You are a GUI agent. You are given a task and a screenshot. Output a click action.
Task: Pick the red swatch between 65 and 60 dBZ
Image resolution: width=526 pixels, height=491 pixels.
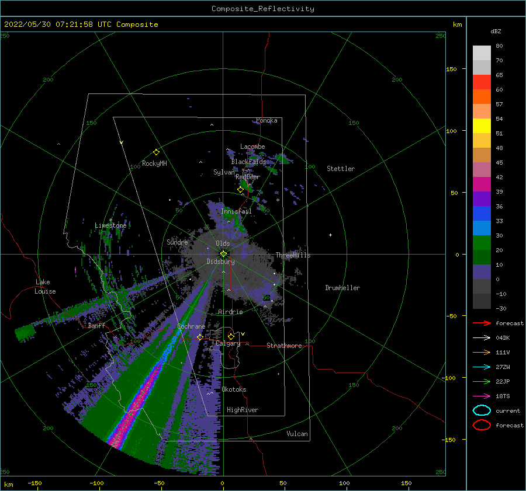pyautogui.click(x=482, y=82)
